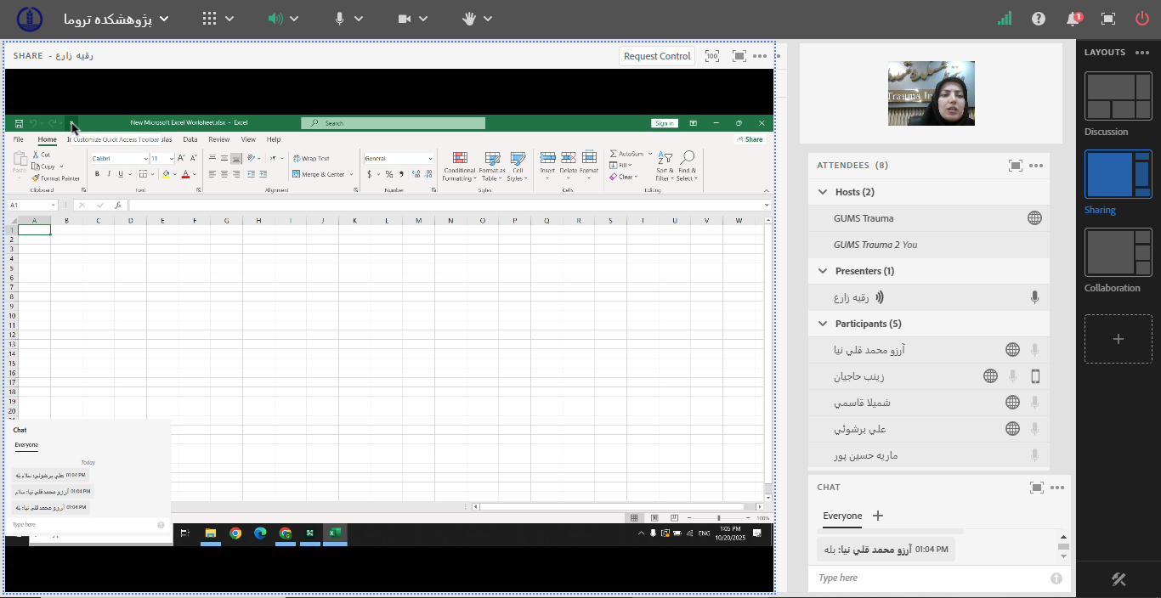The width and height of the screenshot is (1161, 598).
Task: Click the red end meeting power icon
Action: click(x=1141, y=19)
